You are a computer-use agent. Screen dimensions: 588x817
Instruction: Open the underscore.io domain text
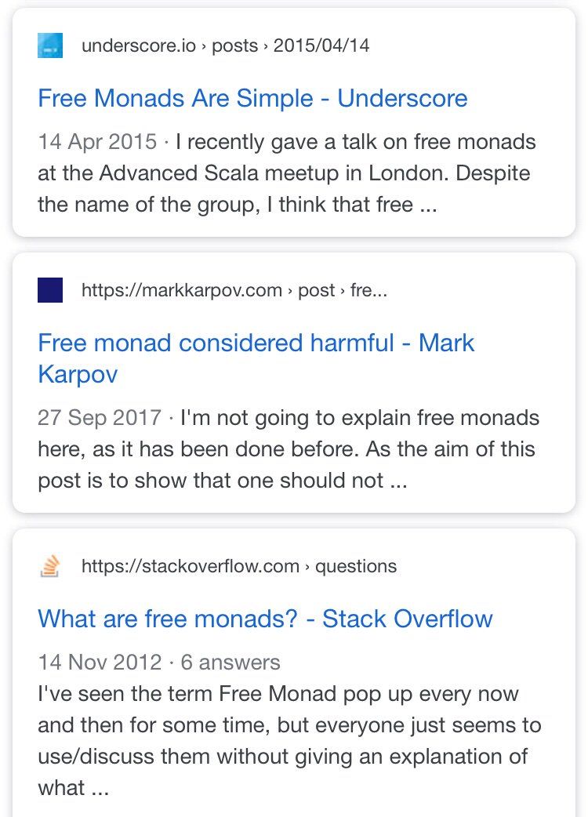coord(139,45)
